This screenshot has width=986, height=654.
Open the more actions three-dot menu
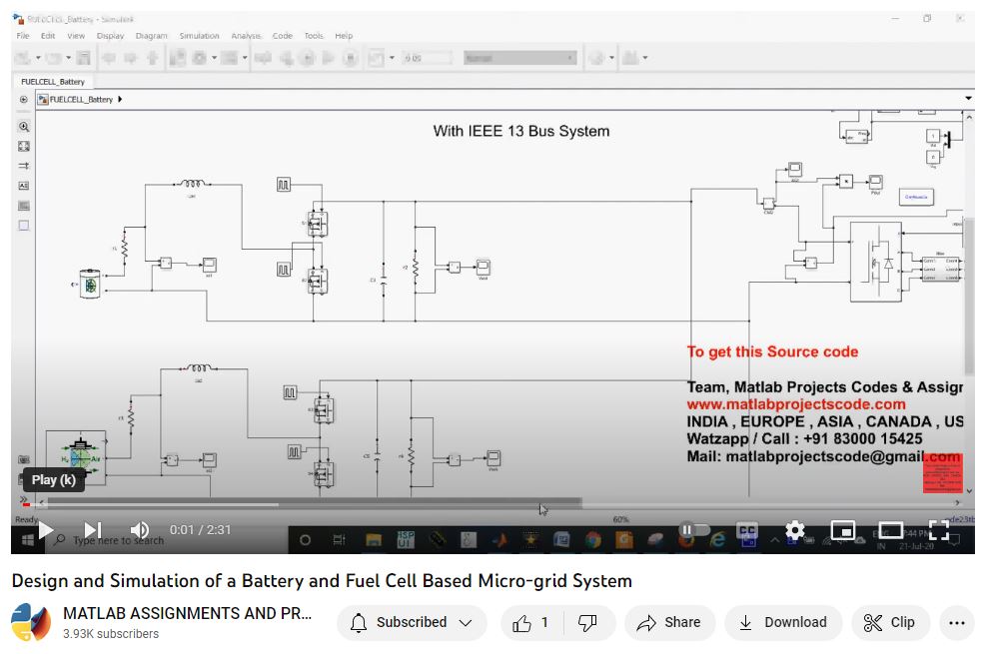coord(956,623)
